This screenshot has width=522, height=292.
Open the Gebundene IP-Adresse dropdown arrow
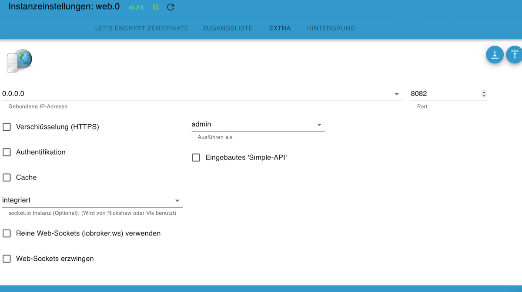pyautogui.click(x=396, y=94)
